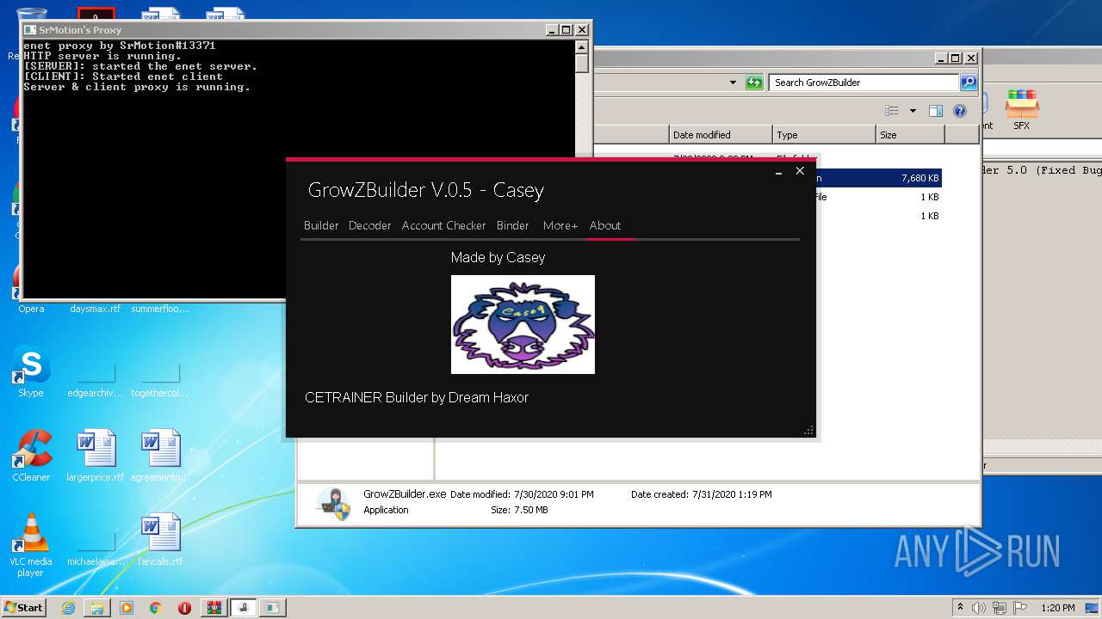This screenshot has width=1102, height=619.
Task: Change view using the Explorer view icon
Action: 892,111
